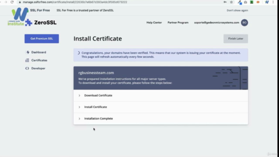Click the address bar URL field
Image resolution: width=279 pixels, height=157 pixels.
tap(119, 2)
